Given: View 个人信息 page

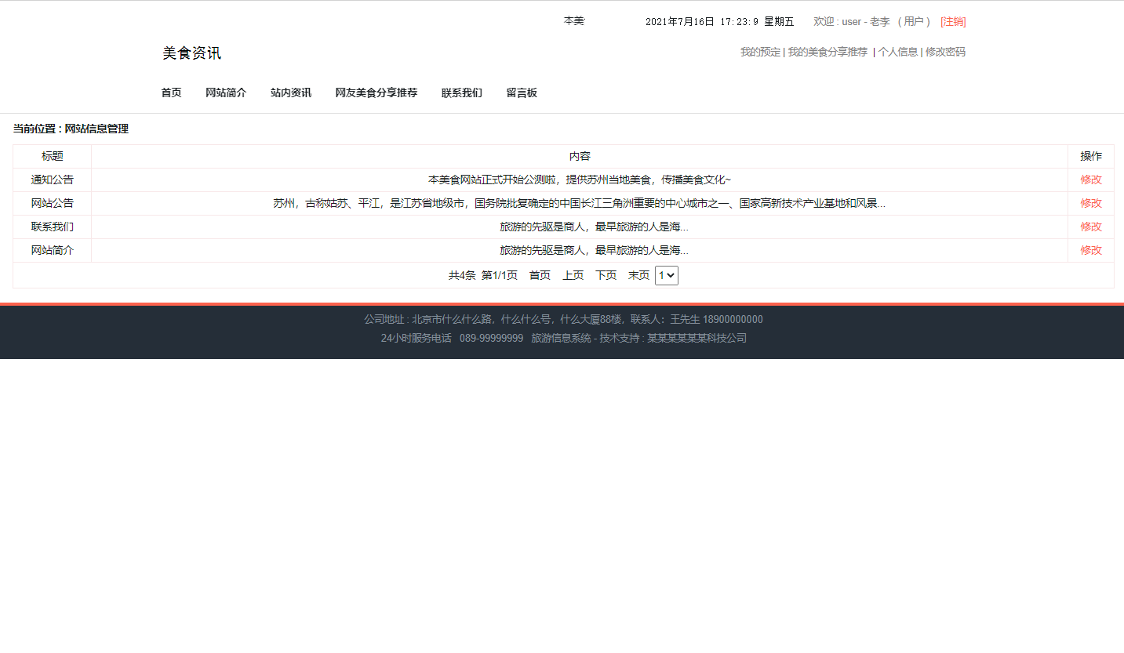Looking at the screenshot, I should pos(897,52).
